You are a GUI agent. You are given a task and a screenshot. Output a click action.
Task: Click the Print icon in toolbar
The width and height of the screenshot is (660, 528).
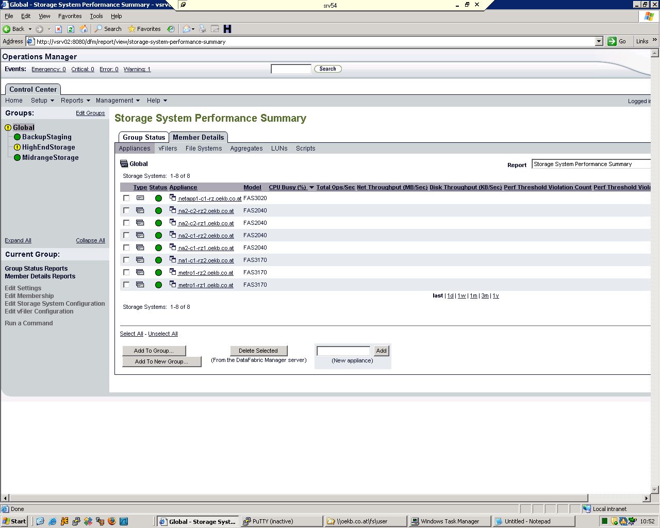(x=203, y=29)
